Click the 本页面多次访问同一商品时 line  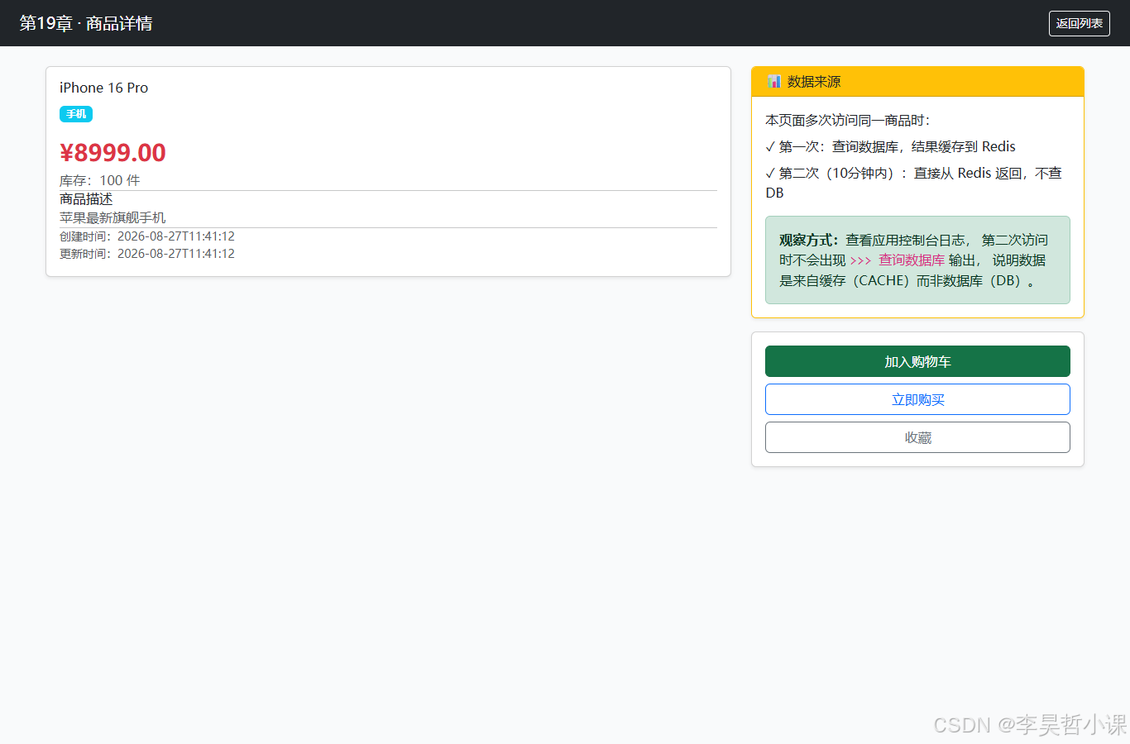click(x=848, y=121)
